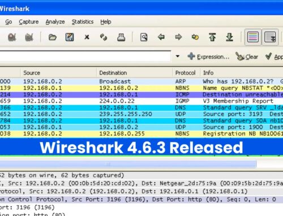
Task: Open the Help menu
Action: coord(106,22)
